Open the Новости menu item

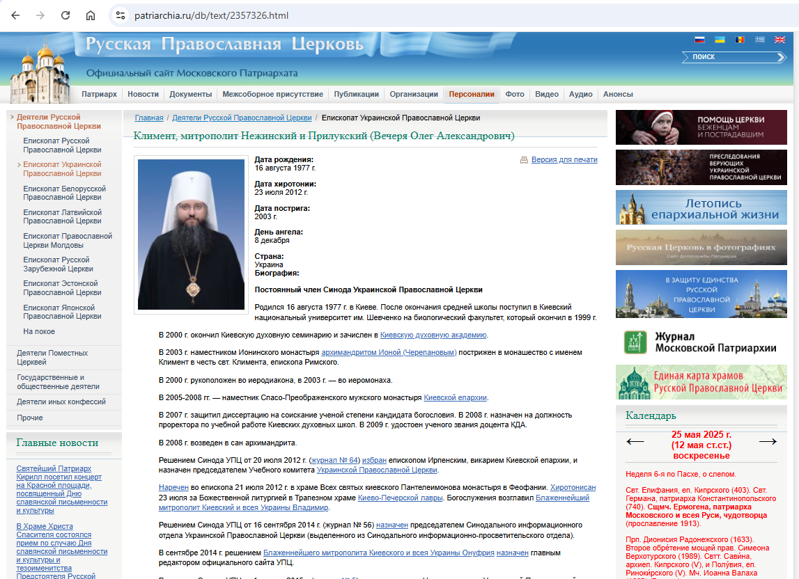(x=143, y=94)
